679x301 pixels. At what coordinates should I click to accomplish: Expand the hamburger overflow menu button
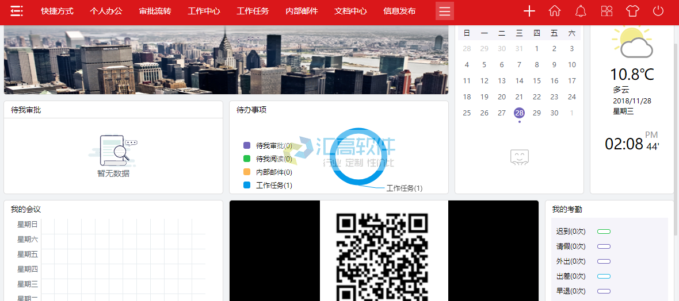pyautogui.click(x=444, y=11)
